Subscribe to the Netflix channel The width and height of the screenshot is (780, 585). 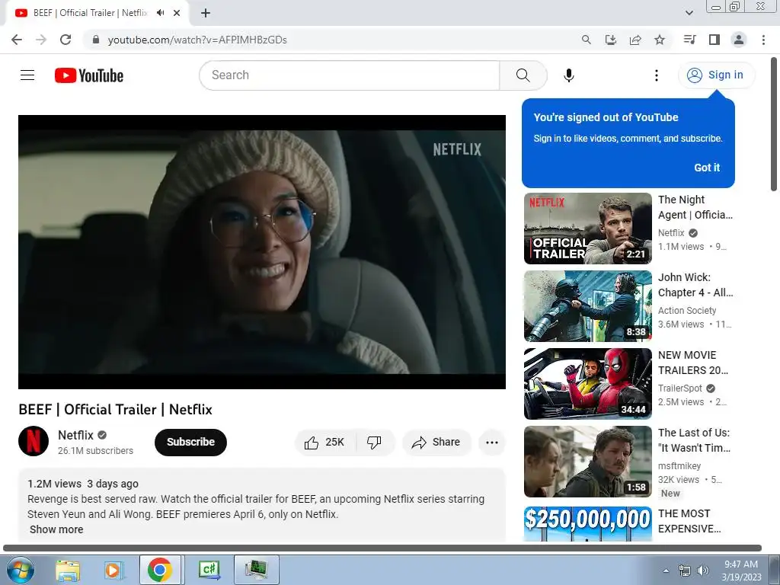coord(190,443)
